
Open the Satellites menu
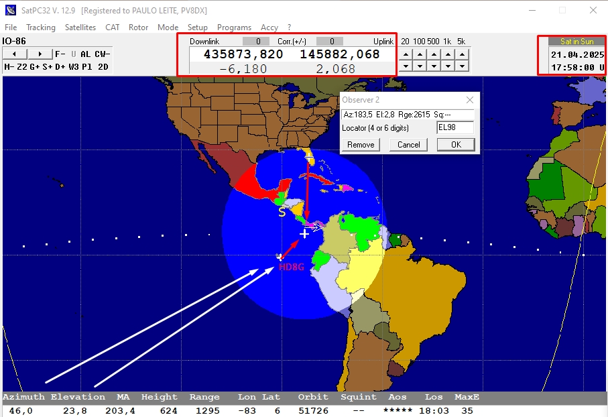(80, 27)
